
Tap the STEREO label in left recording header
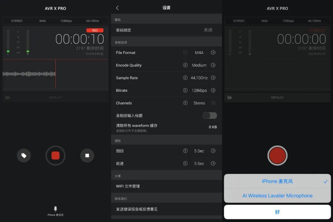(17, 21)
